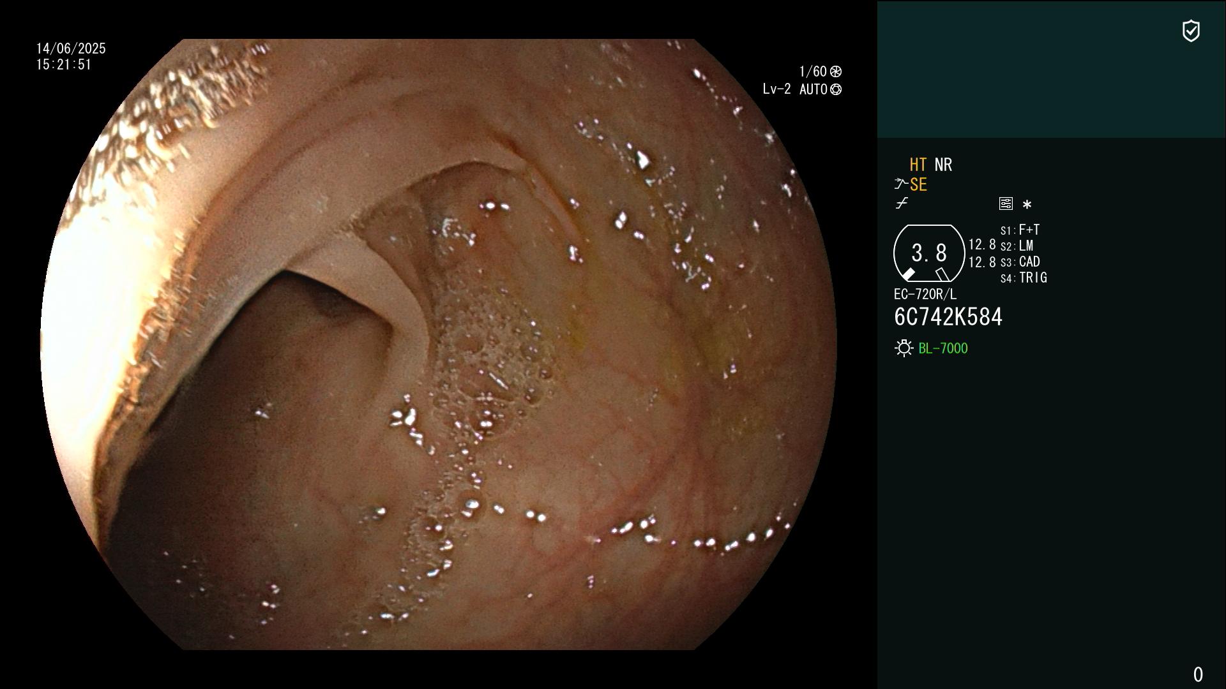Click the S4: TRIG switch assignment

point(1024,278)
